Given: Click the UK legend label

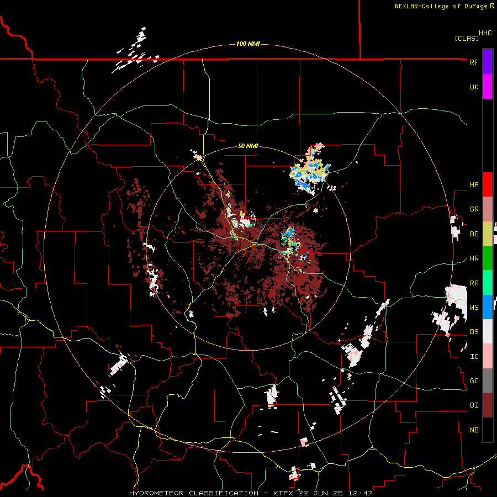Looking at the screenshot, I should pyautogui.click(x=474, y=87).
